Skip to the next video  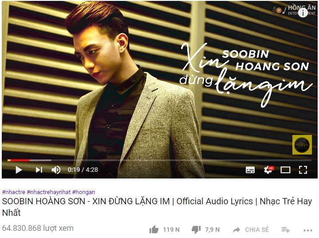point(39,170)
